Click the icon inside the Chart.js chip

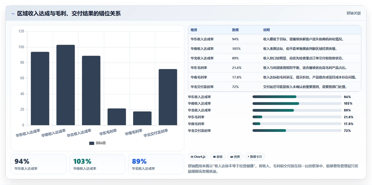click(x=192, y=157)
